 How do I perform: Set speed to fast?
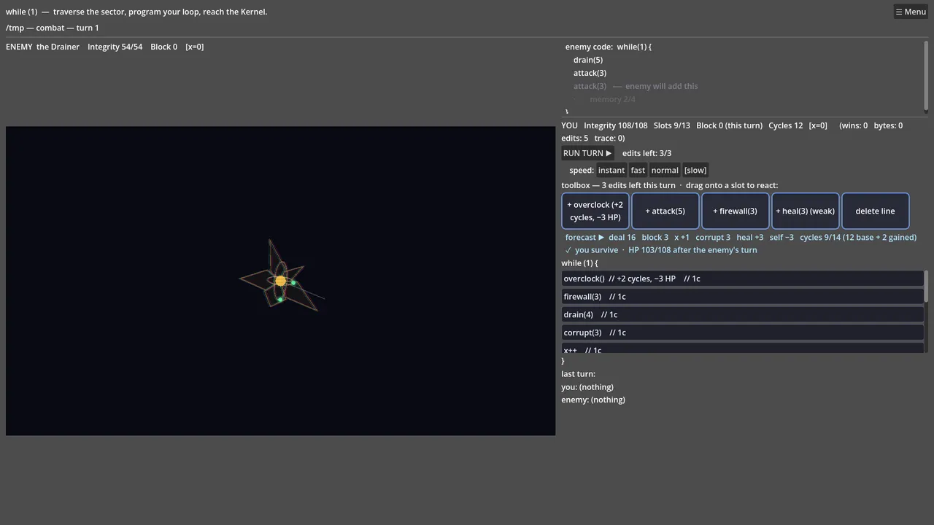point(638,170)
